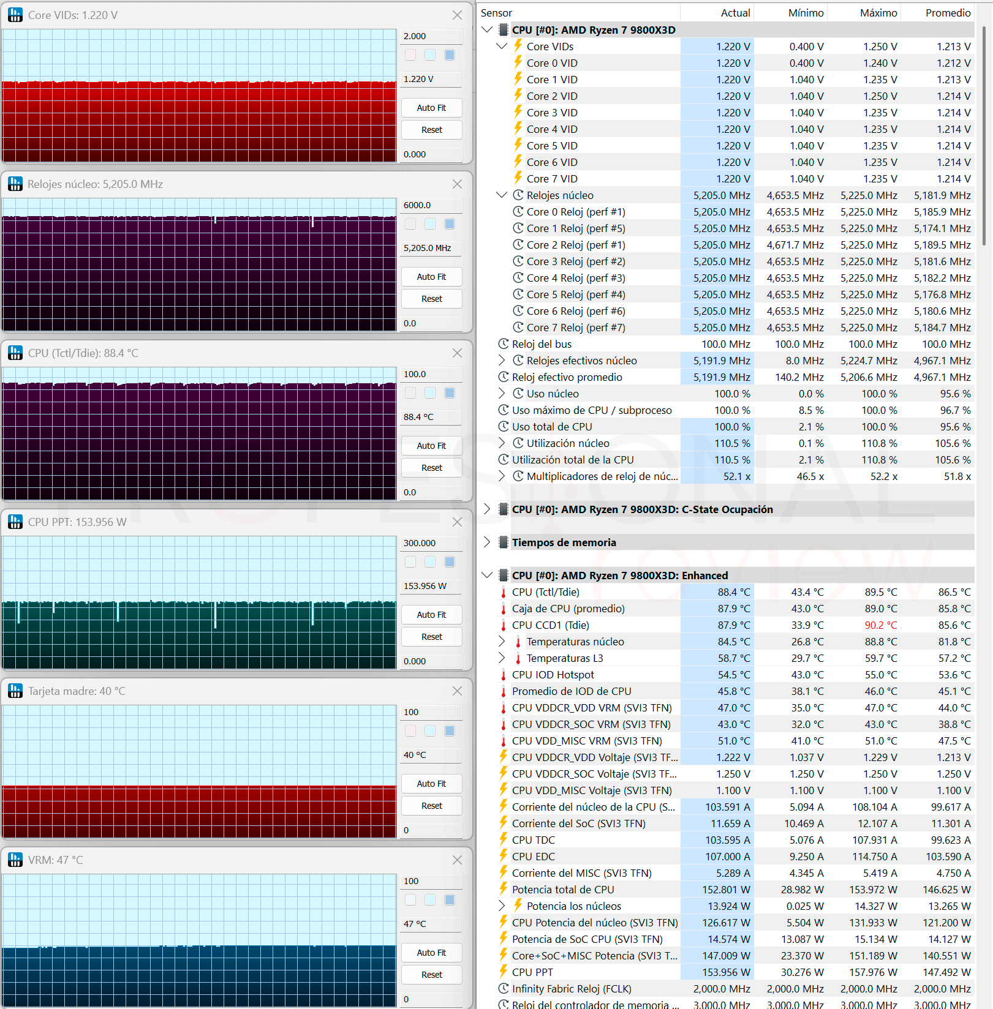Collapse the Core VIDs tree node
Screen dimensions: 993x1009
click(502, 46)
